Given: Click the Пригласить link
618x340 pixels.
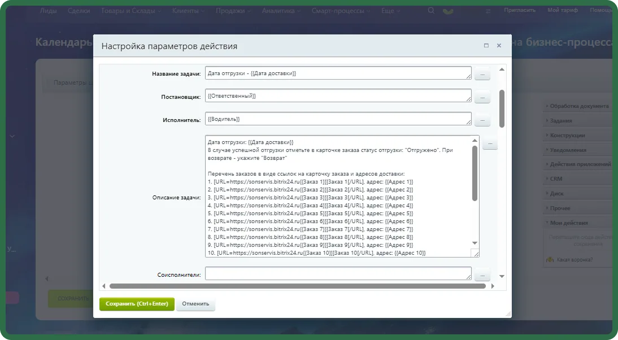Looking at the screenshot, I should [520, 10].
